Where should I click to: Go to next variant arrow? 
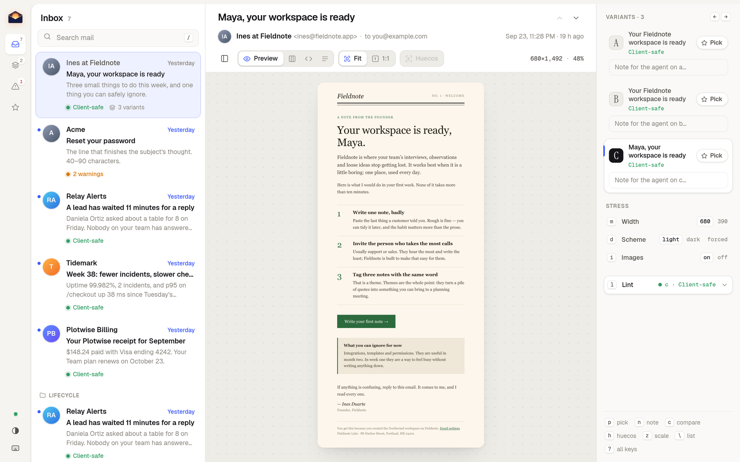[726, 17]
